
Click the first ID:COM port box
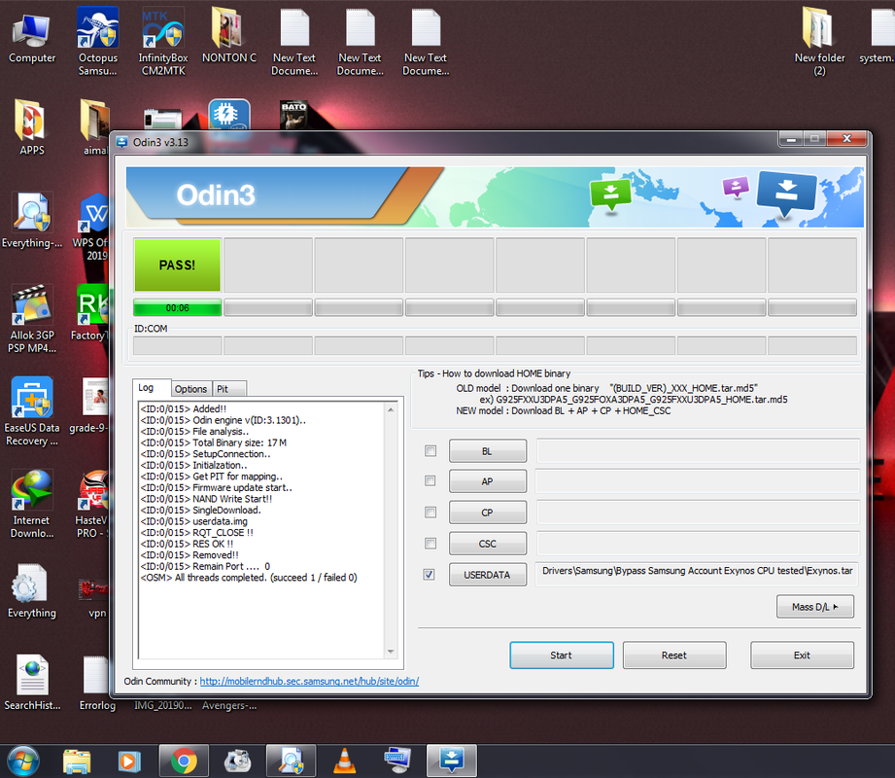178,345
